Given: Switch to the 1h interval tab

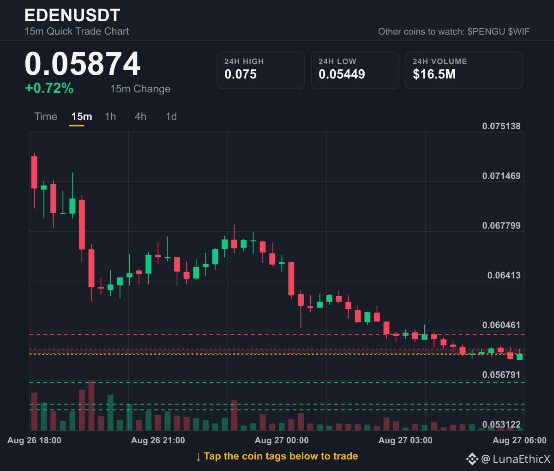Looking at the screenshot, I should 110,116.
